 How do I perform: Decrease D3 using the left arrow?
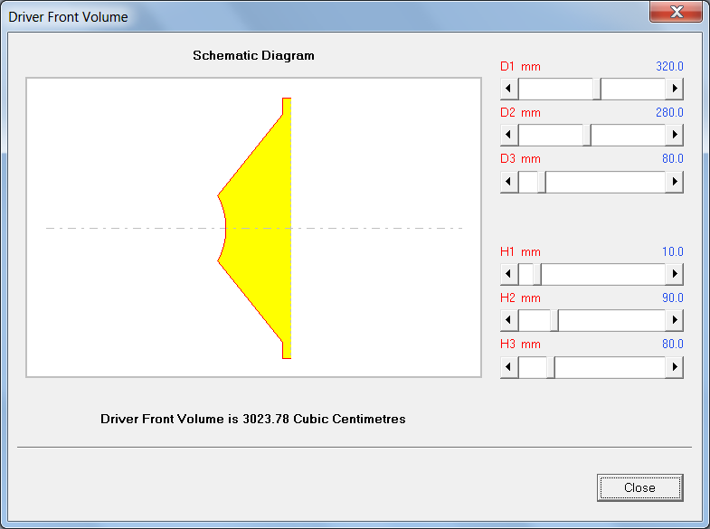(509, 182)
